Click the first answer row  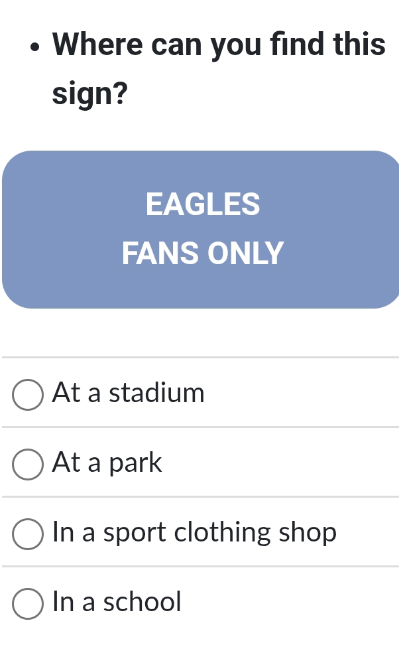pyautogui.click(x=199, y=393)
